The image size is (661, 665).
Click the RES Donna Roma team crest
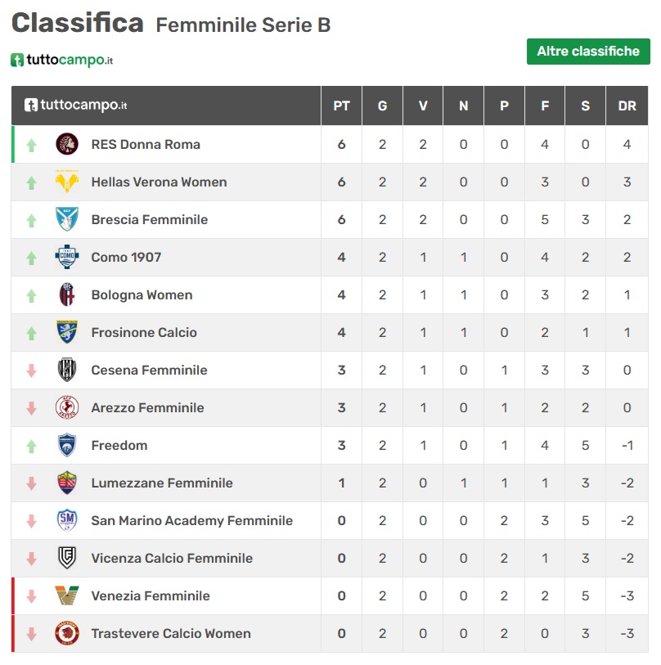[67, 144]
